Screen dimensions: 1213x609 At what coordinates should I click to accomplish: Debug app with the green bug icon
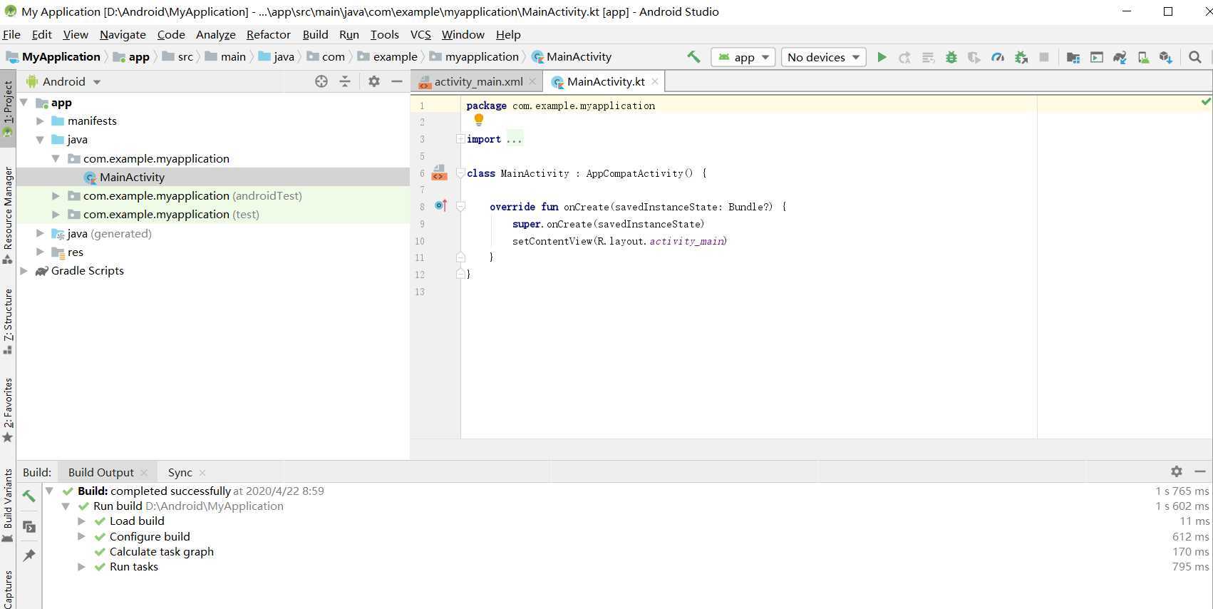coord(951,57)
